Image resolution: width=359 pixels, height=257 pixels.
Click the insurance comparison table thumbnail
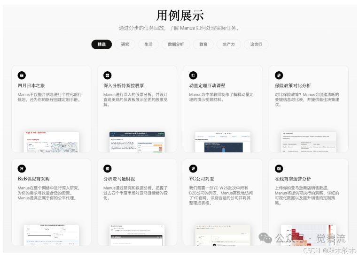click(309, 142)
